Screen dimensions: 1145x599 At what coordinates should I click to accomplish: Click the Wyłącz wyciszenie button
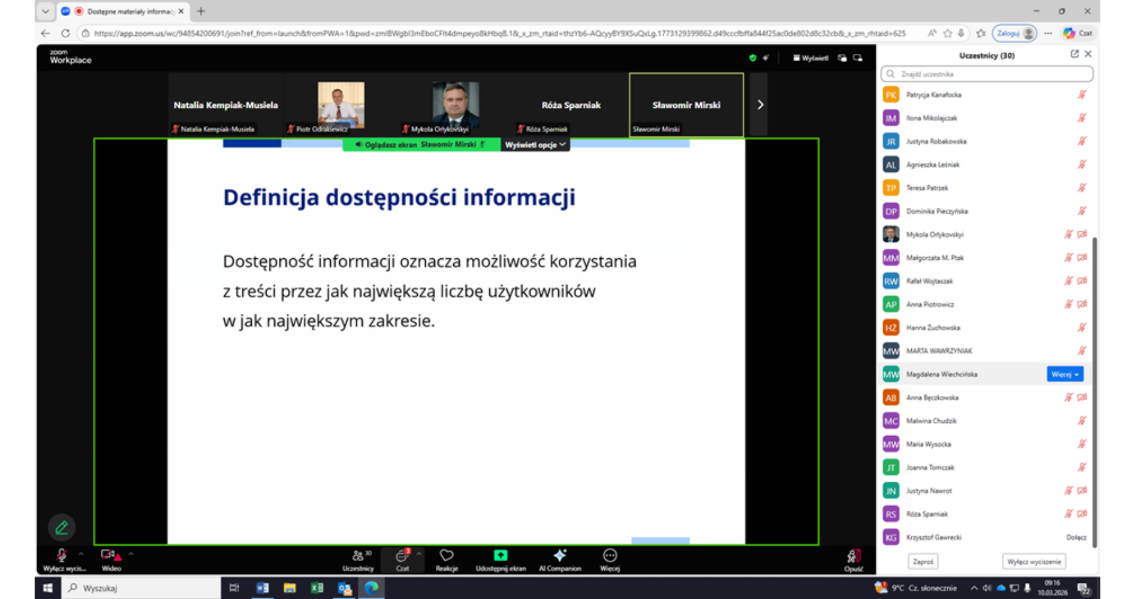[1033, 562]
